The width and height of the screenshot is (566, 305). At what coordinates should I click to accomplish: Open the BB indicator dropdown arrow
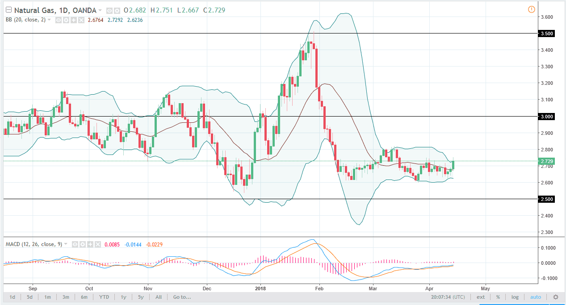click(x=48, y=20)
